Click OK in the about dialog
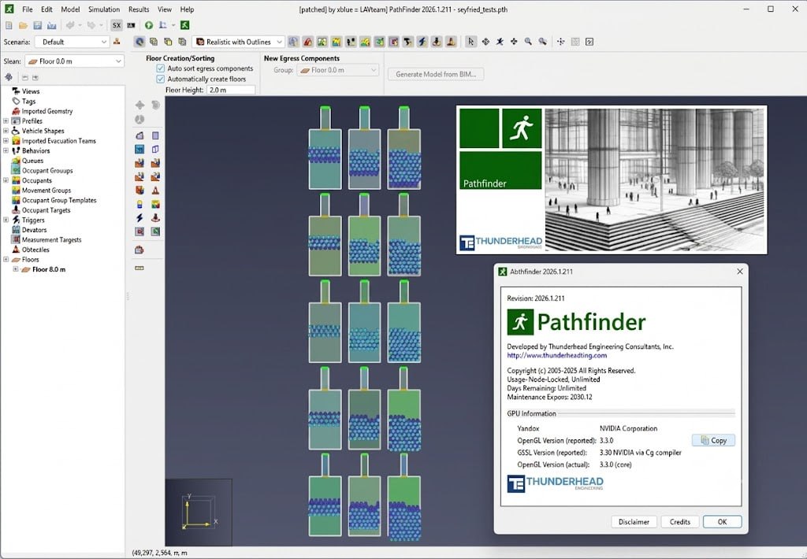 pyautogui.click(x=722, y=522)
